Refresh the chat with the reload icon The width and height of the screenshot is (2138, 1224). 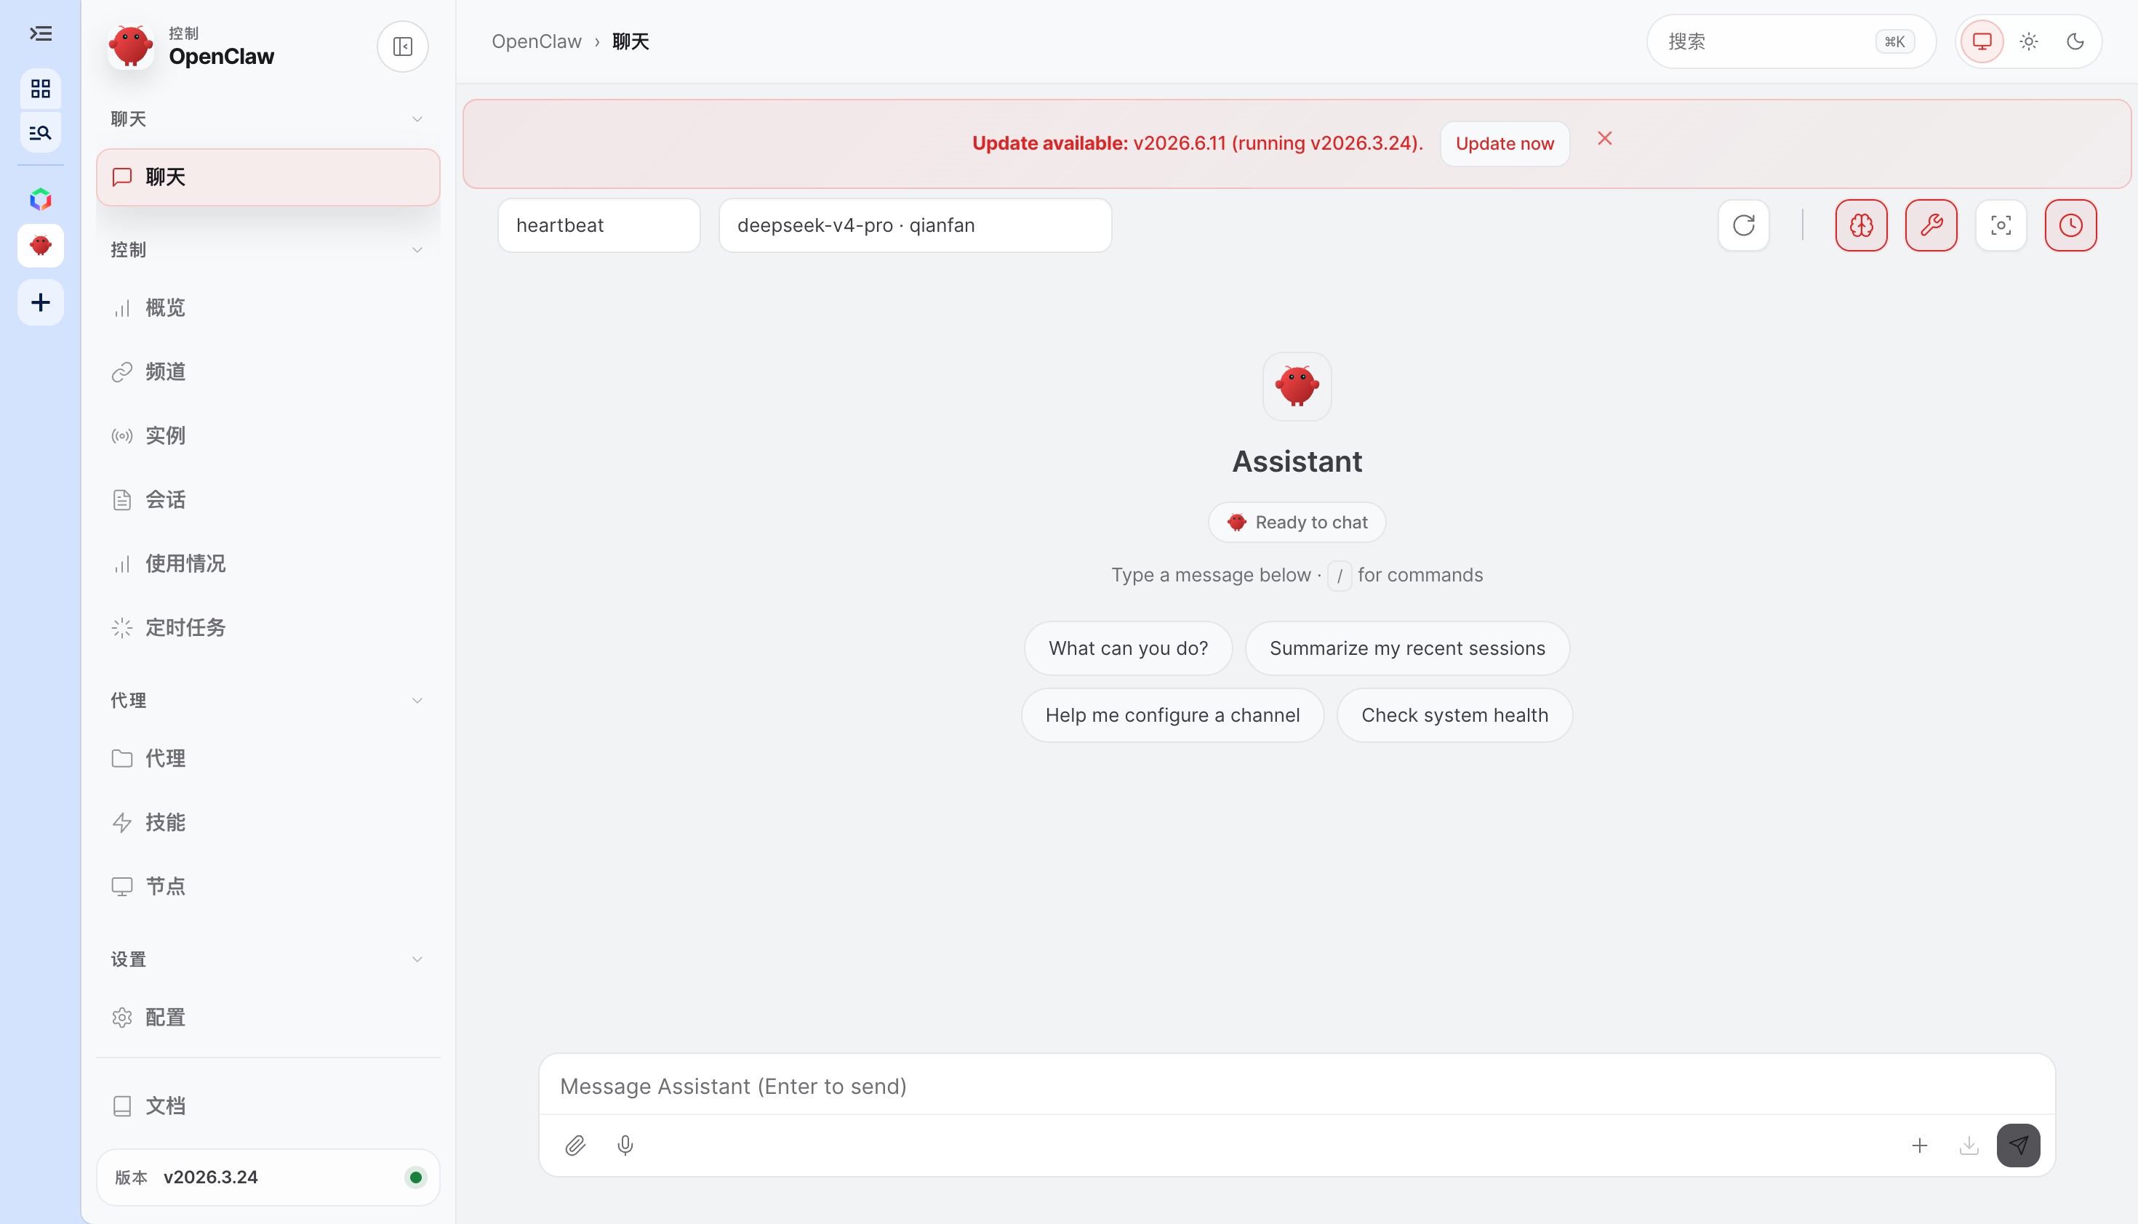pyautogui.click(x=1744, y=225)
